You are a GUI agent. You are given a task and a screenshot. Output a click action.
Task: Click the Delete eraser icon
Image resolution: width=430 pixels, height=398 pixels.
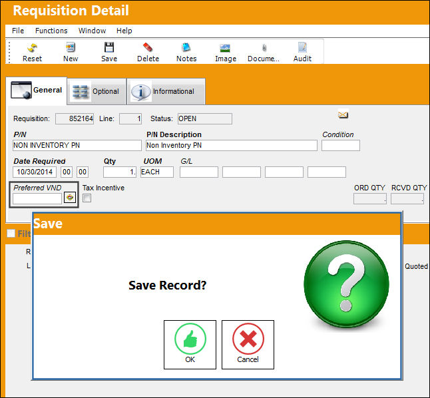tap(148, 47)
